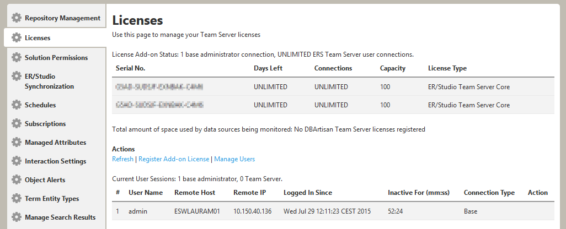Viewport: 566px width, 229px height.
Task: Click the gear icon beside Schedules
Action: (x=16, y=105)
